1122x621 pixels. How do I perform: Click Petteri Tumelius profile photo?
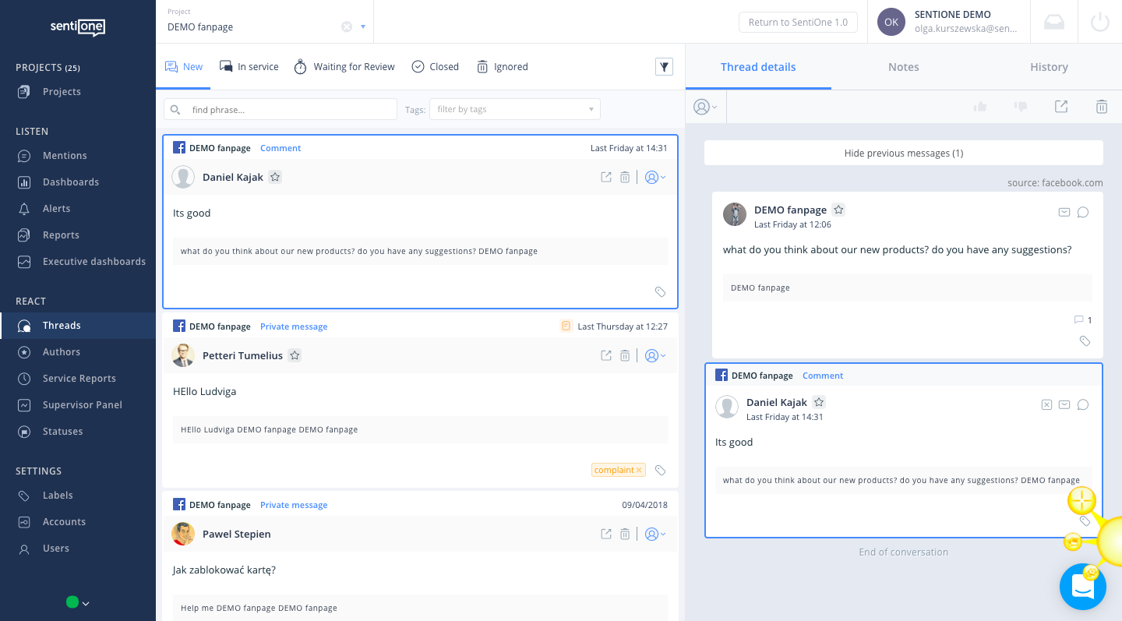pyautogui.click(x=183, y=355)
